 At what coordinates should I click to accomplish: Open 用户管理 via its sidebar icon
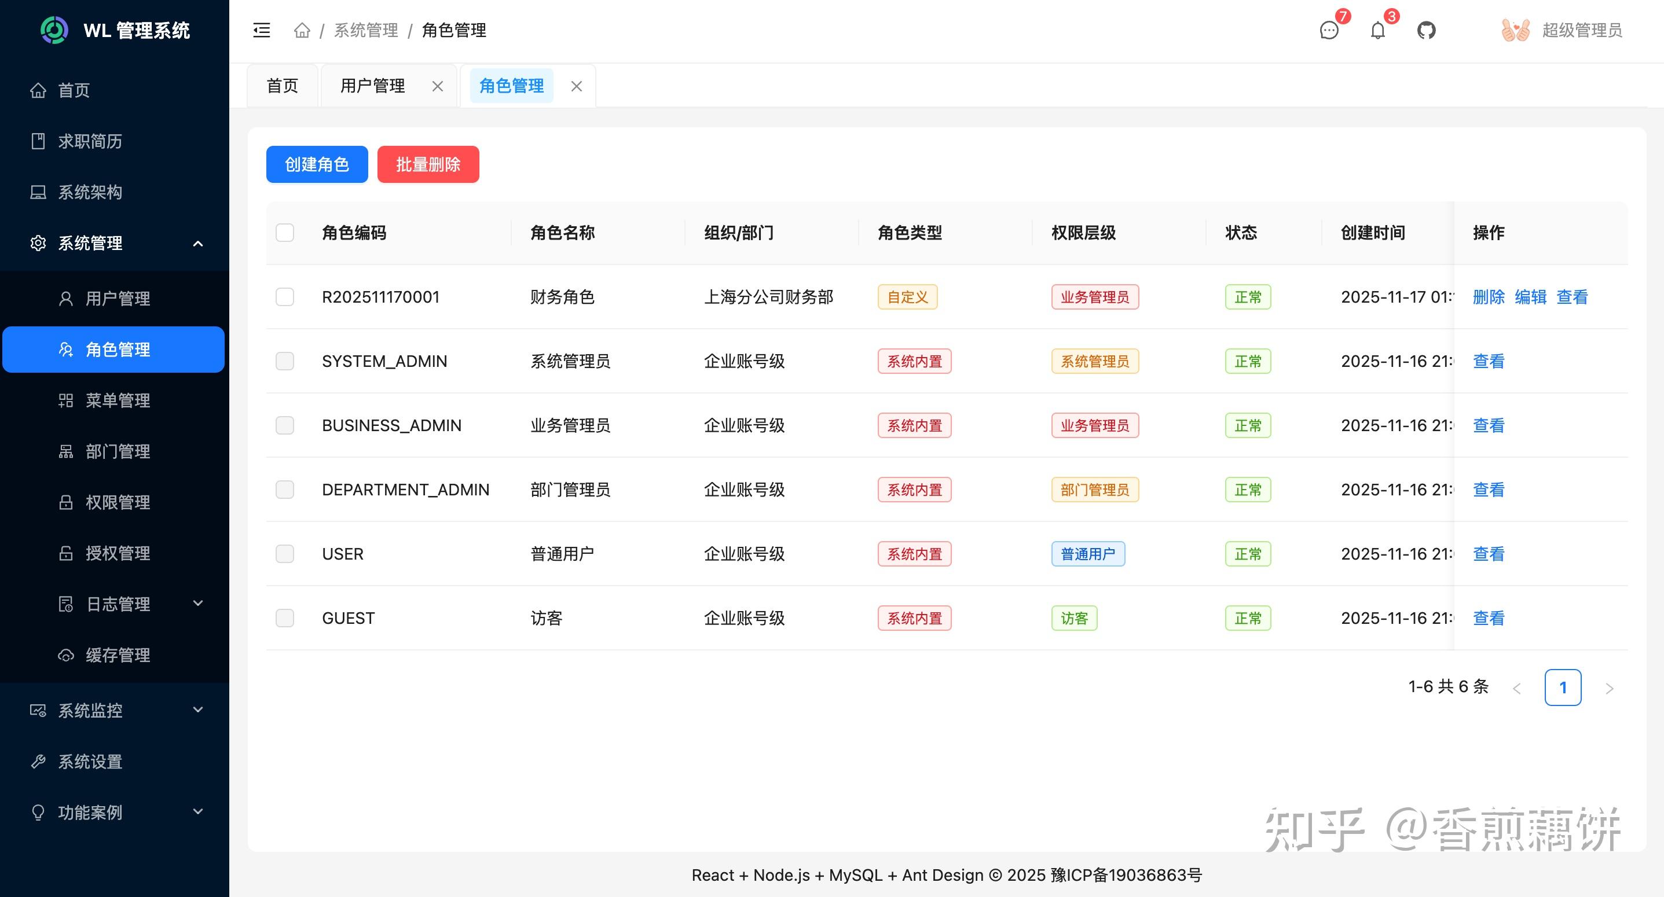coord(67,297)
